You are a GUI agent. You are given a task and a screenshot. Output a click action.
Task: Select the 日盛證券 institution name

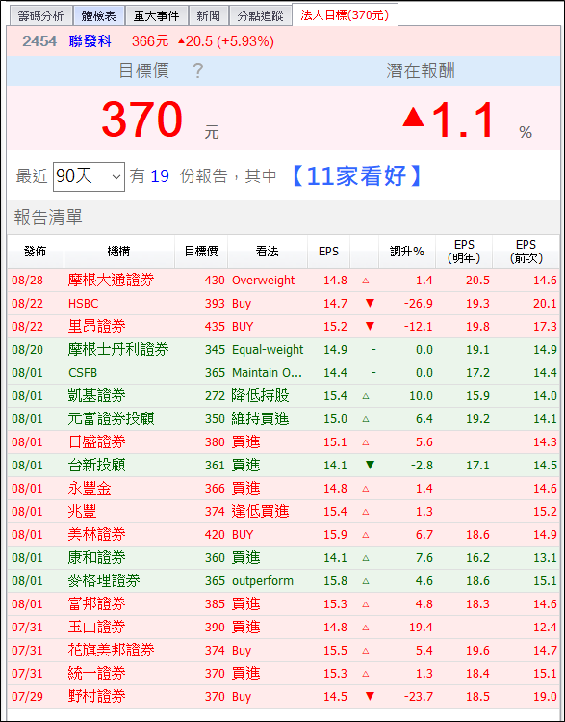coord(97,442)
